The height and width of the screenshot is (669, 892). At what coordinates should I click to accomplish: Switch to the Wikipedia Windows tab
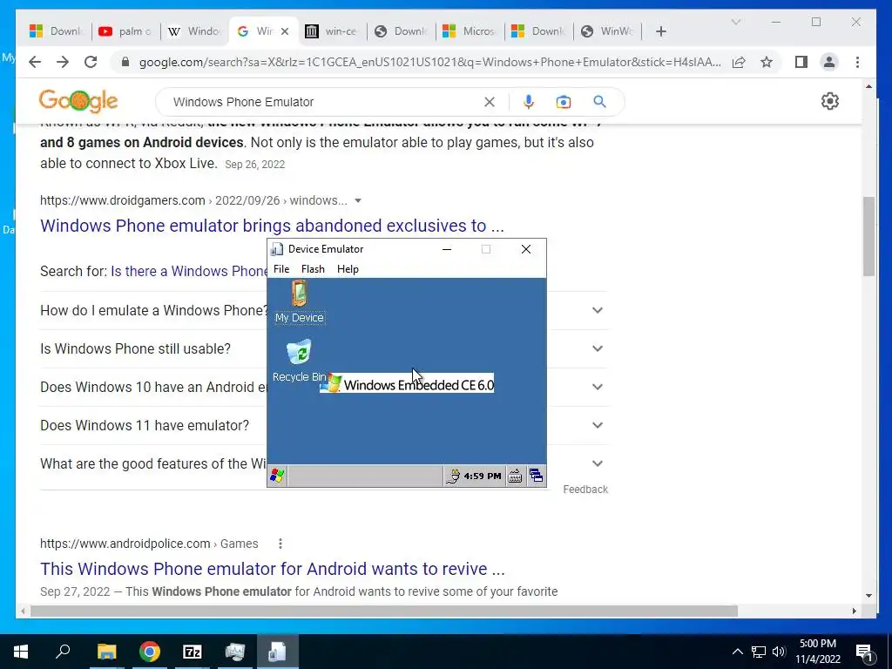(195, 31)
